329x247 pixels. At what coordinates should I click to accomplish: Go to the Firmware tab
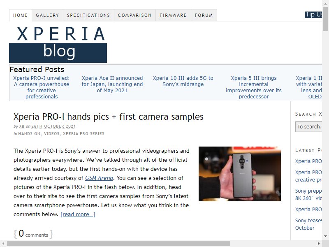(173, 15)
